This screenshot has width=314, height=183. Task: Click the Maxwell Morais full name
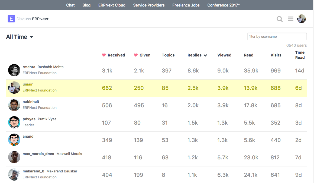tap(69, 154)
